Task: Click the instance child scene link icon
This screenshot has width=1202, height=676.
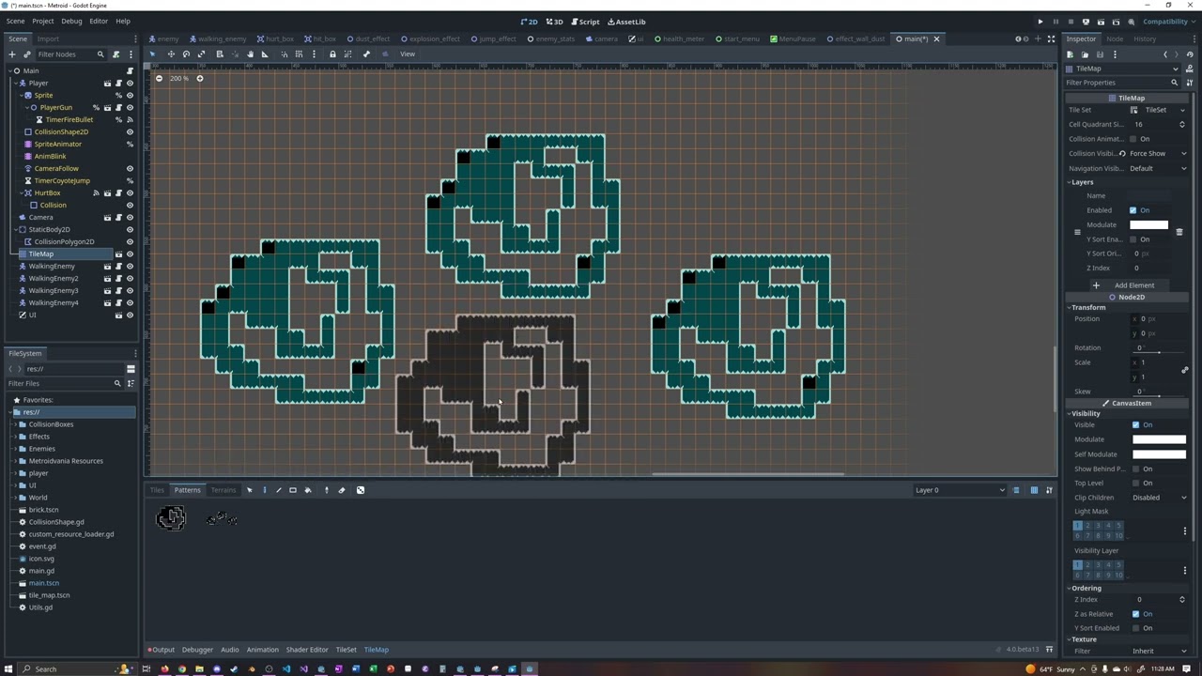Action: click(26, 54)
